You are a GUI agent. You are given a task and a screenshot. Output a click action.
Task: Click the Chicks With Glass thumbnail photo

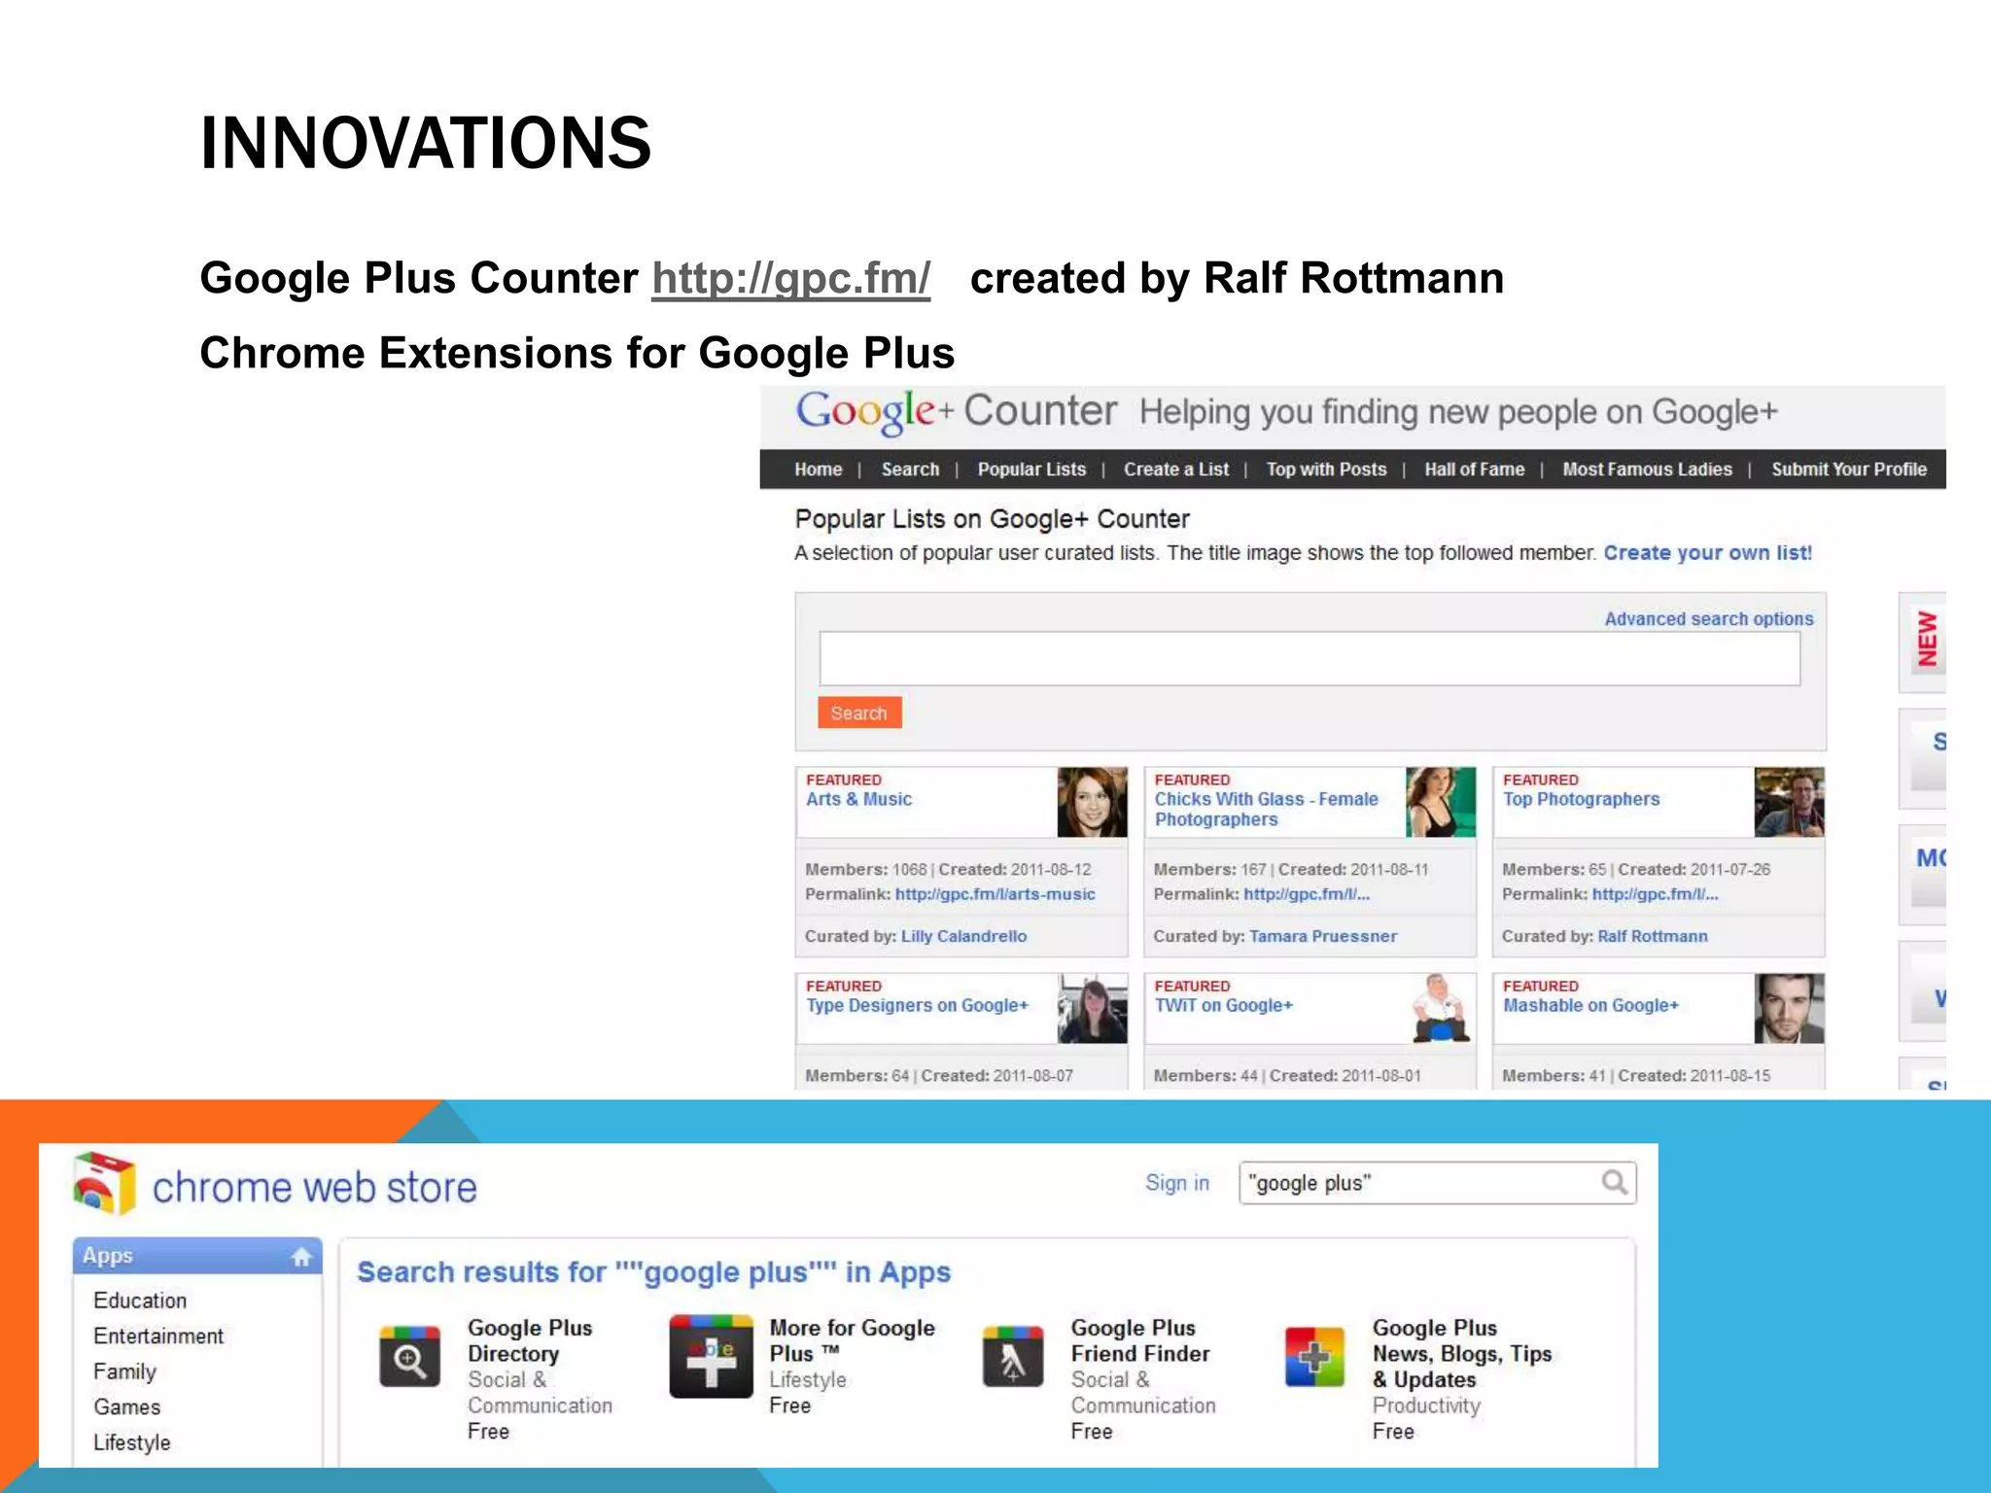click(x=1441, y=802)
